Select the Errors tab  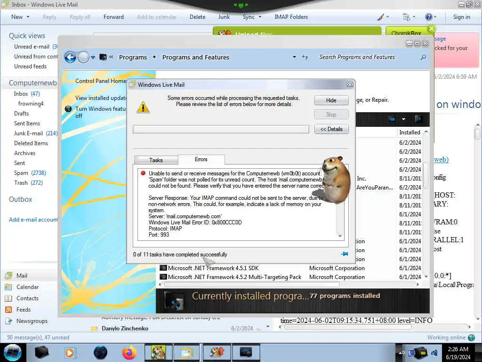coord(201,159)
